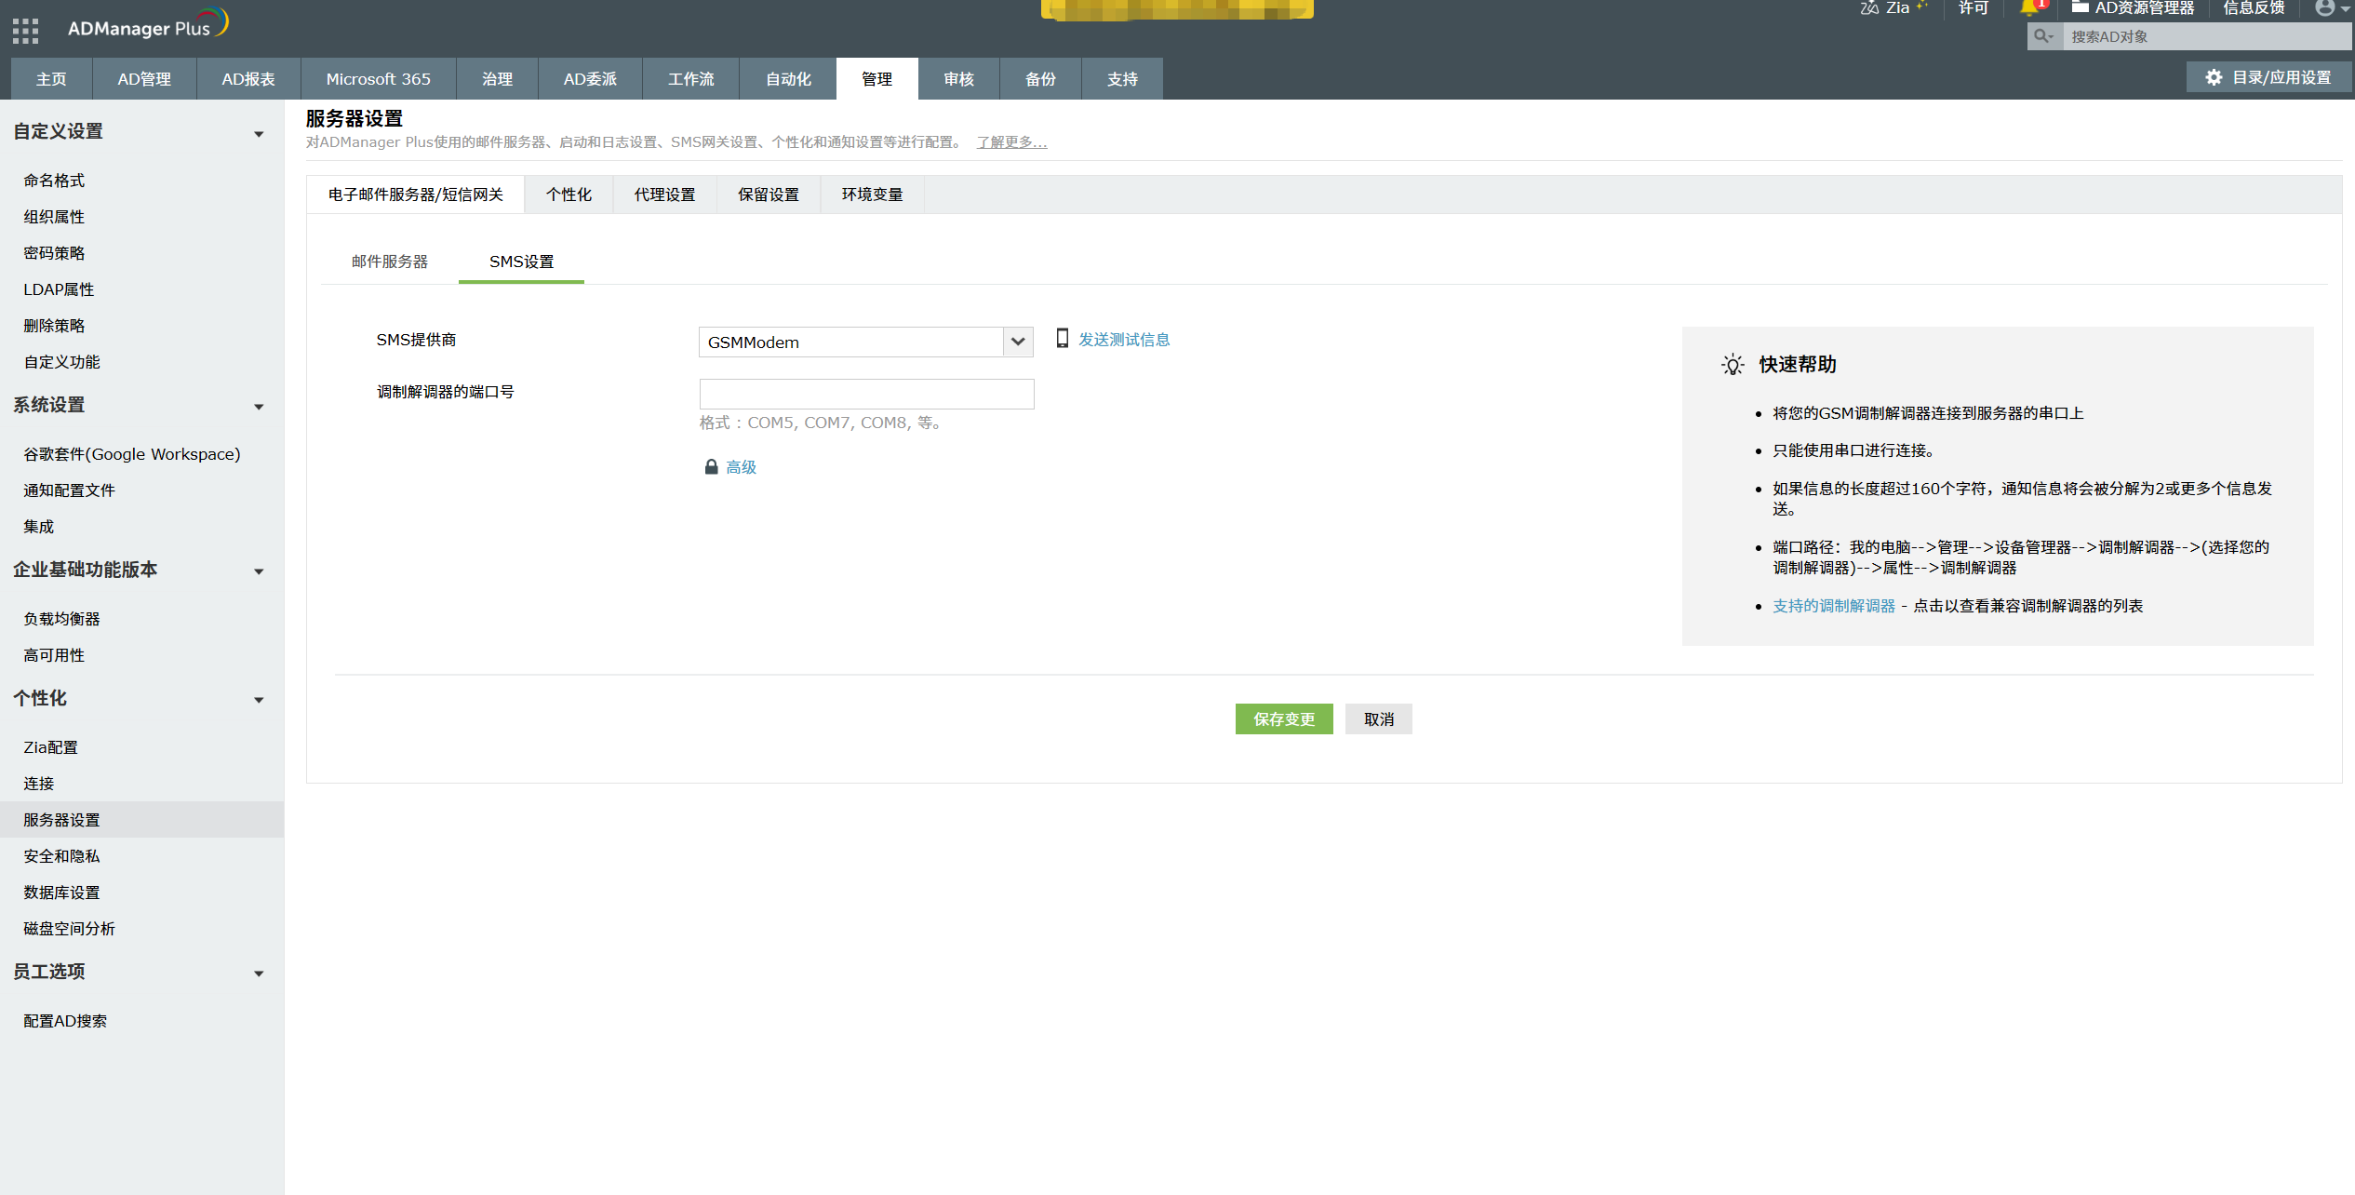Click the AD资源管理器 folder icon
Viewport: 2355px width, 1195px height.
(x=2079, y=8)
